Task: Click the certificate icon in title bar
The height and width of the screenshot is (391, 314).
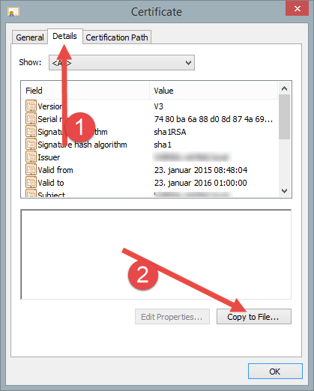Action: 13,12
